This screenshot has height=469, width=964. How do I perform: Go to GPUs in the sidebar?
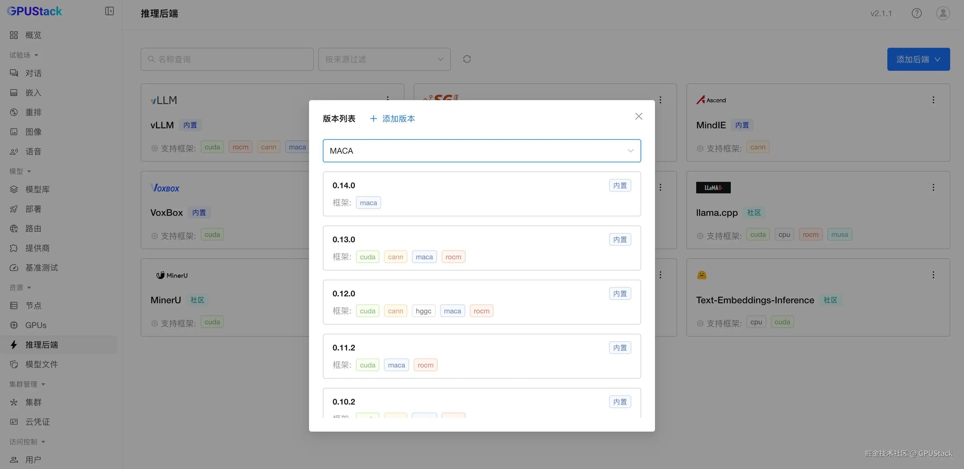pos(36,325)
